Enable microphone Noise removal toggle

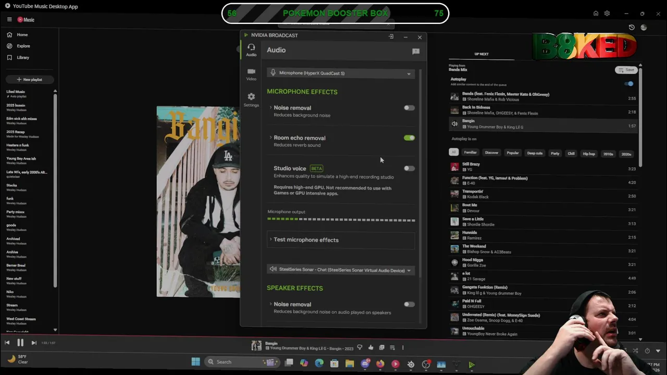click(x=409, y=108)
